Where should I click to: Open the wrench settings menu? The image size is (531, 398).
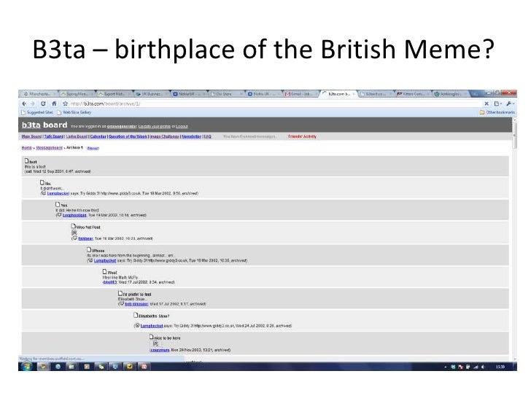tap(510, 104)
